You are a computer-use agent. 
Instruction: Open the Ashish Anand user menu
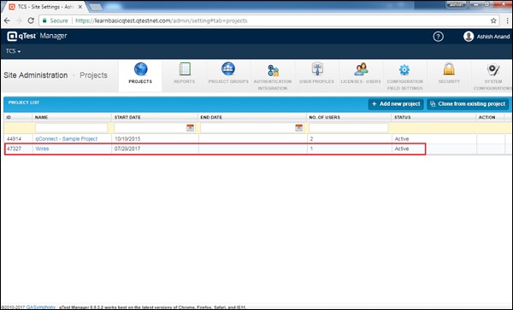pyautogui.click(x=486, y=37)
